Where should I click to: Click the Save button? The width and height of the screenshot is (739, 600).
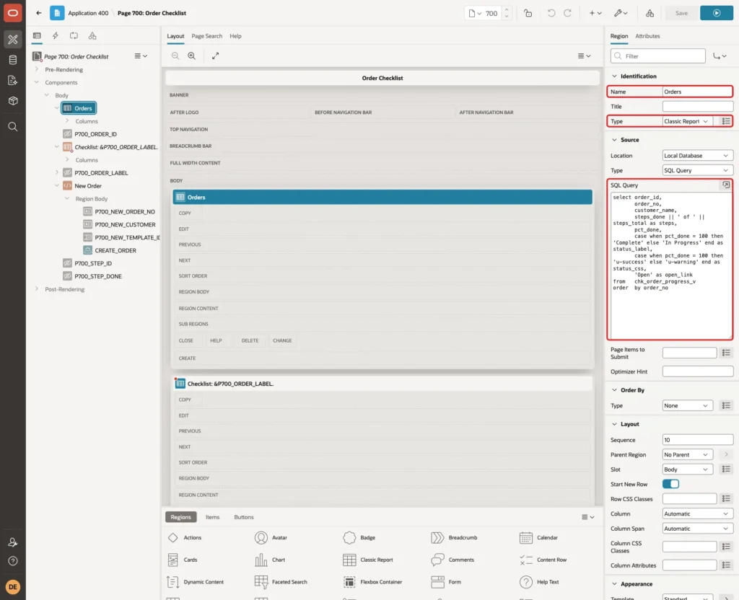coord(681,13)
